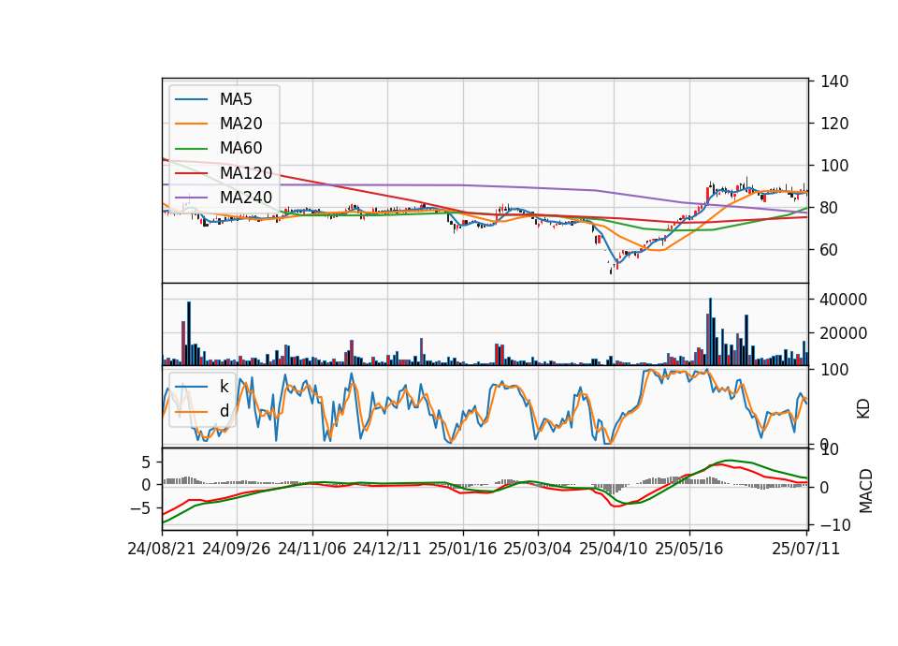Click the KD axis title
The image size is (898, 646).
863,408
